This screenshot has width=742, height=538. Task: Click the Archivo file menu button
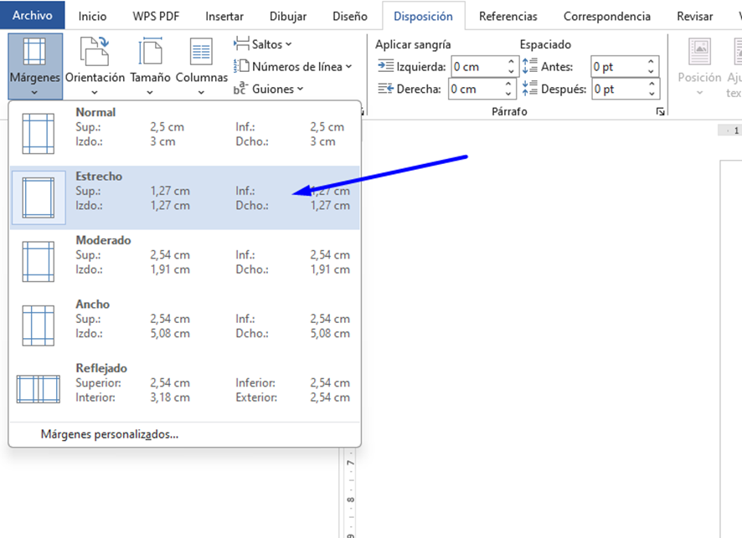click(33, 16)
